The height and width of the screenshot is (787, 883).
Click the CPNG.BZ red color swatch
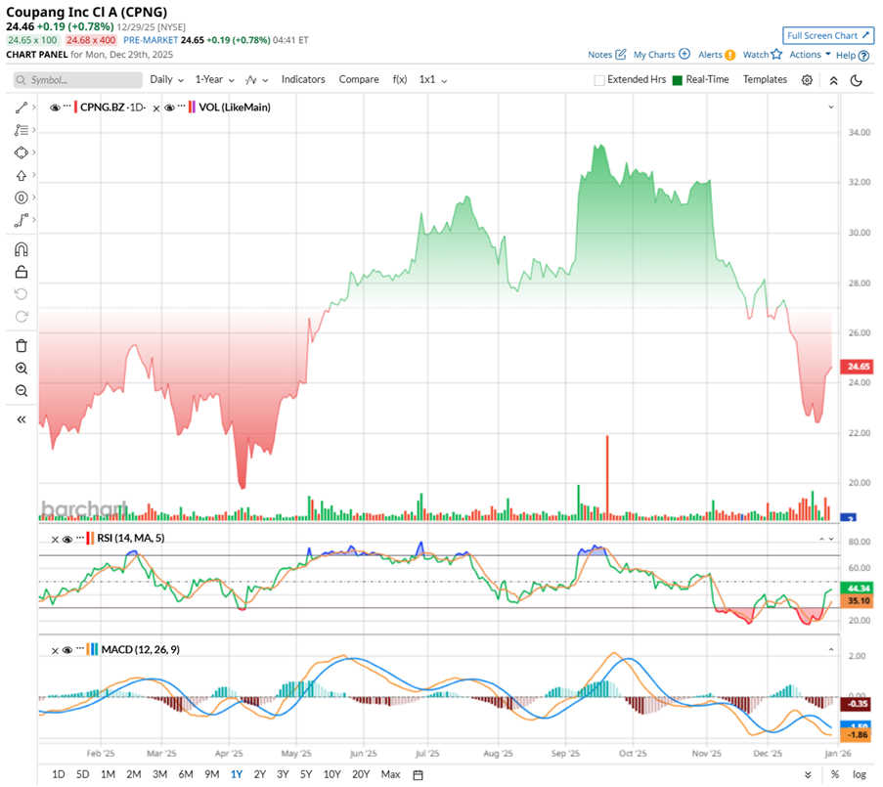[75, 107]
